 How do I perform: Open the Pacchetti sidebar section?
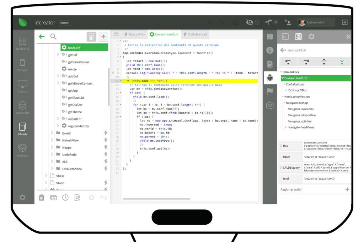pyautogui.click(x=22, y=150)
